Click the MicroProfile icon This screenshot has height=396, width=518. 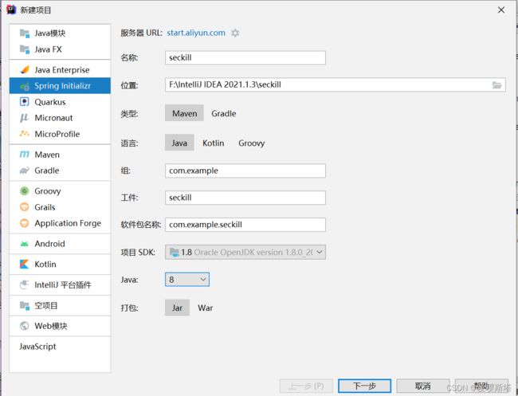(25, 134)
